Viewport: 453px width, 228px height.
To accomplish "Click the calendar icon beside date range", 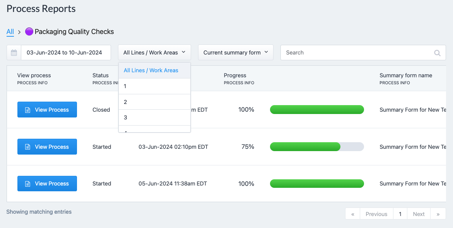I will (14, 53).
